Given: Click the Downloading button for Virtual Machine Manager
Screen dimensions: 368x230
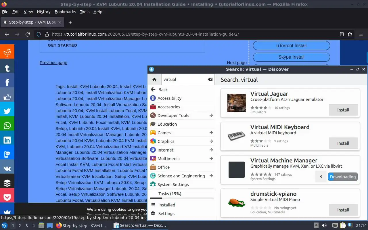Looking at the screenshot, I should (343, 177).
